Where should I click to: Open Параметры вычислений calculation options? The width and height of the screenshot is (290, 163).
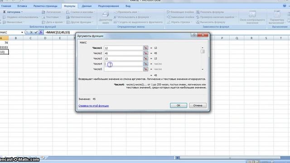(x=277, y=18)
